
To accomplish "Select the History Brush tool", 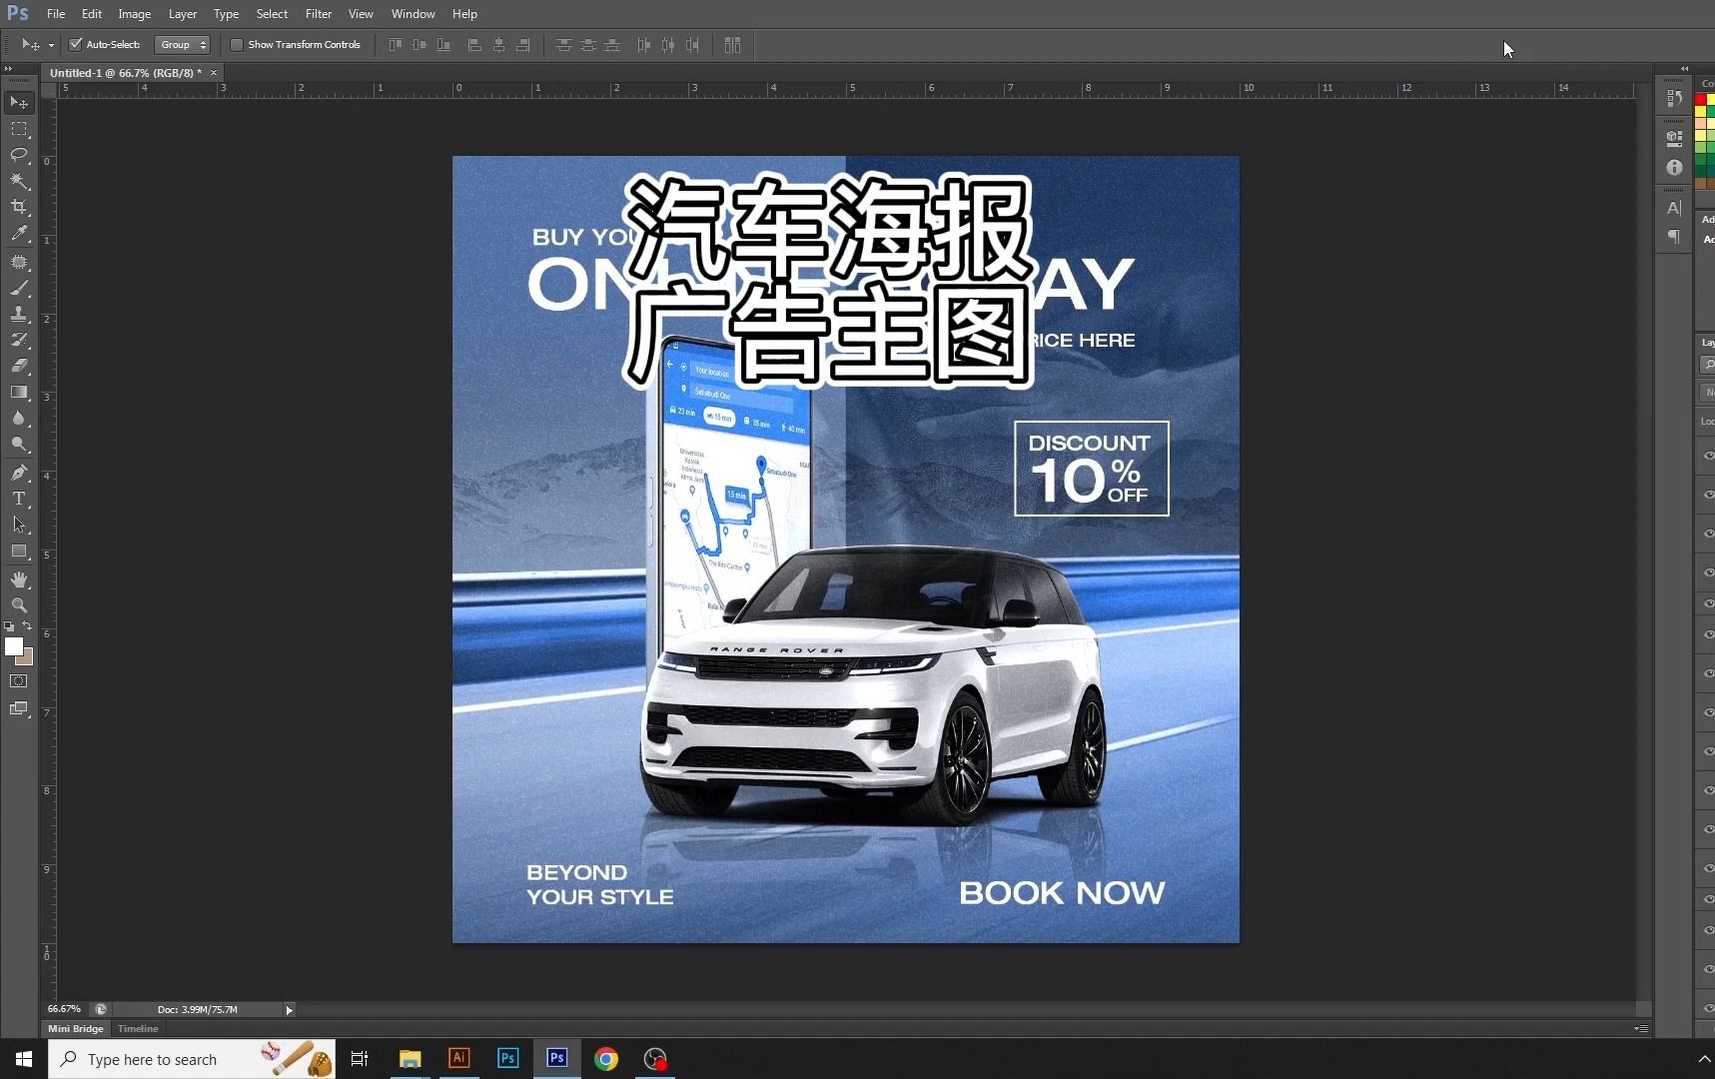I will [19, 340].
